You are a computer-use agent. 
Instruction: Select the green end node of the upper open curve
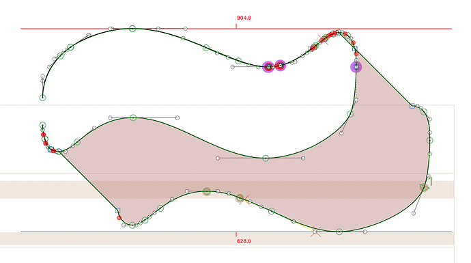(42, 98)
